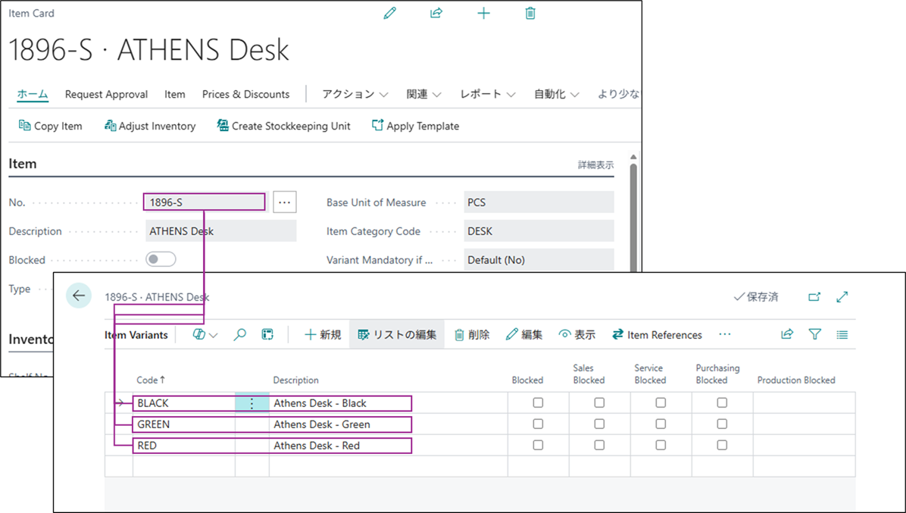Screen dimensions: 906x513
Task: Click the No. field lookup ellipsis button
Action: [284, 202]
